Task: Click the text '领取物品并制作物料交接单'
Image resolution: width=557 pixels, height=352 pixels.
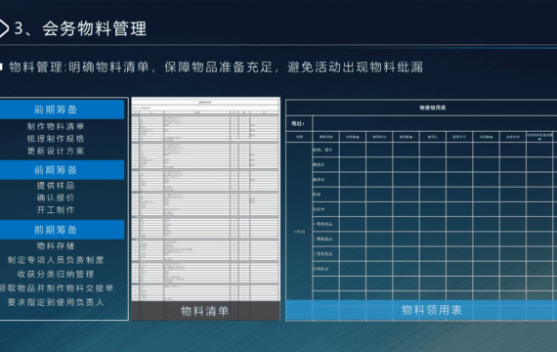Action: pyautogui.click(x=57, y=288)
